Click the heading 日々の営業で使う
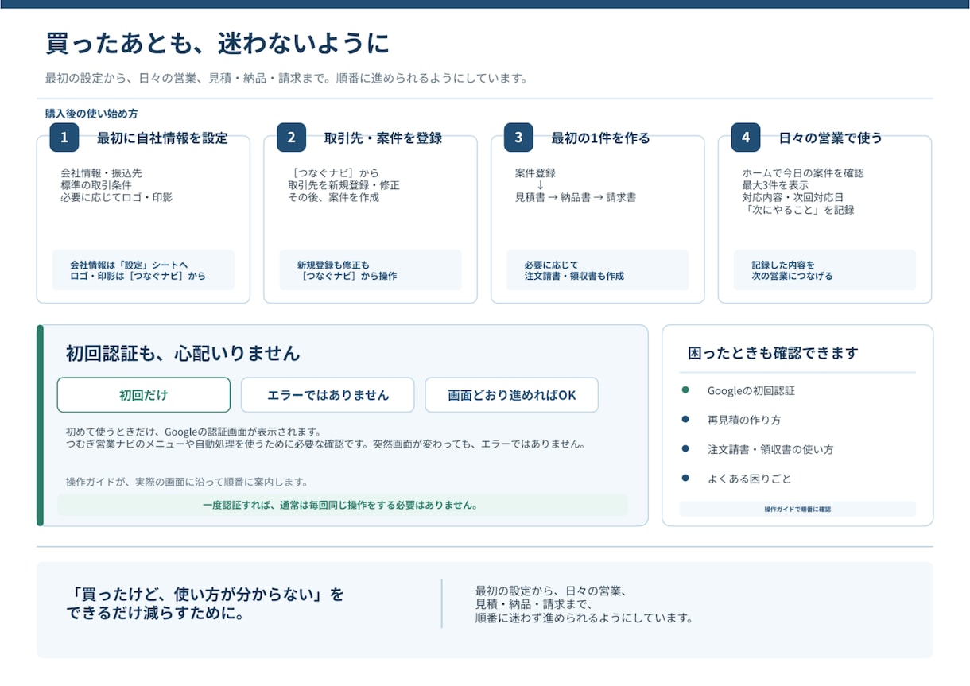 [x=831, y=138]
